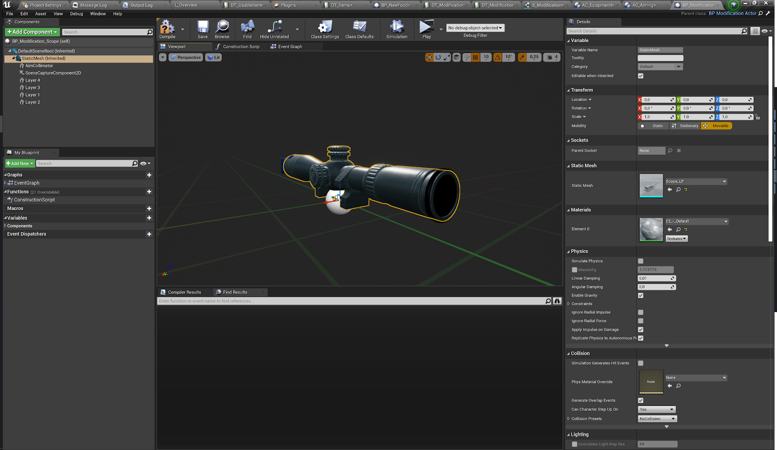This screenshot has width=777, height=450.
Task: Open Category Default dropdown
Action: (x=660, y=67)
